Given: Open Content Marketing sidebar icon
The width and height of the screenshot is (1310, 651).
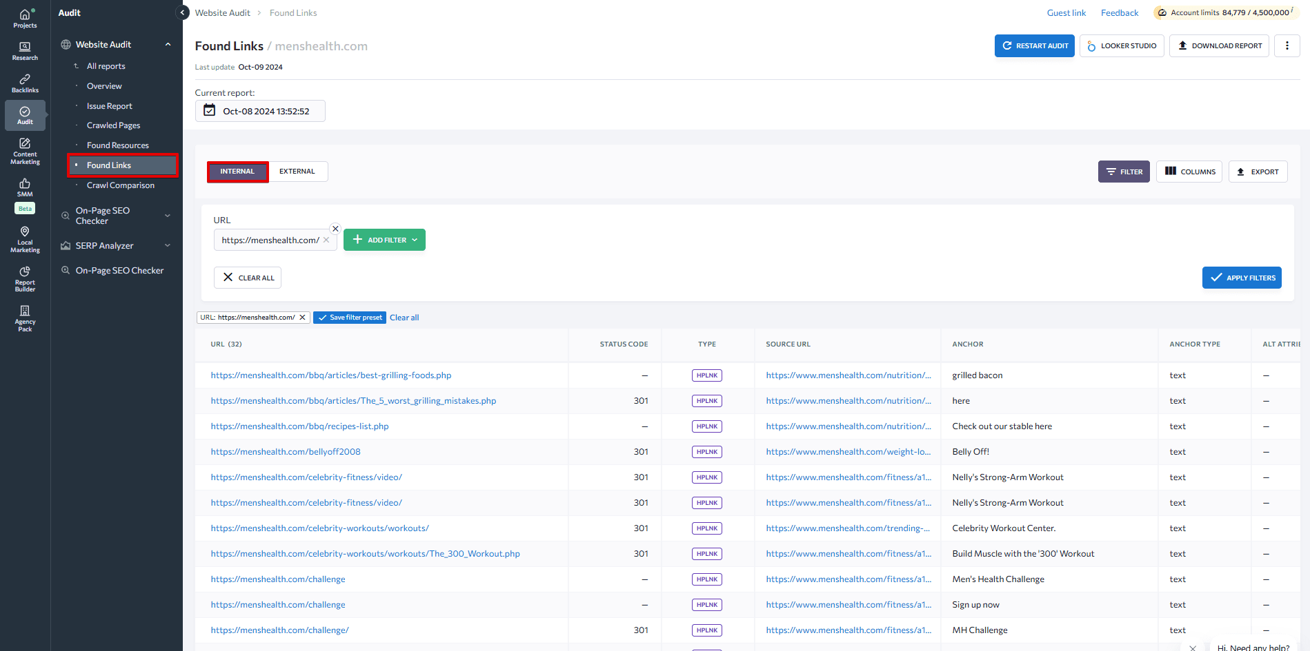Looking at the screenshot, I should coord(25,151).
